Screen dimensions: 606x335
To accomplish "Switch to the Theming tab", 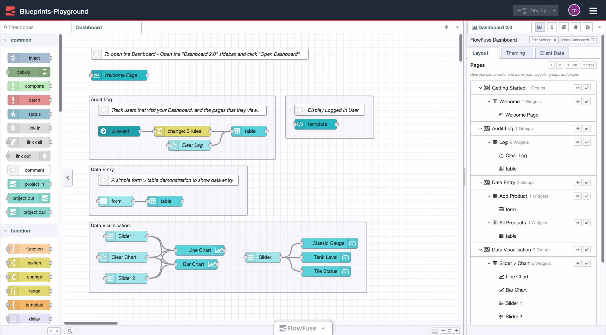I will (516, 53).
